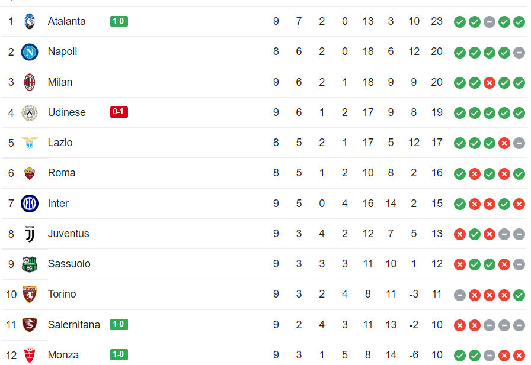Open Udinese's red 0-1 score badge

coord(119,112)
